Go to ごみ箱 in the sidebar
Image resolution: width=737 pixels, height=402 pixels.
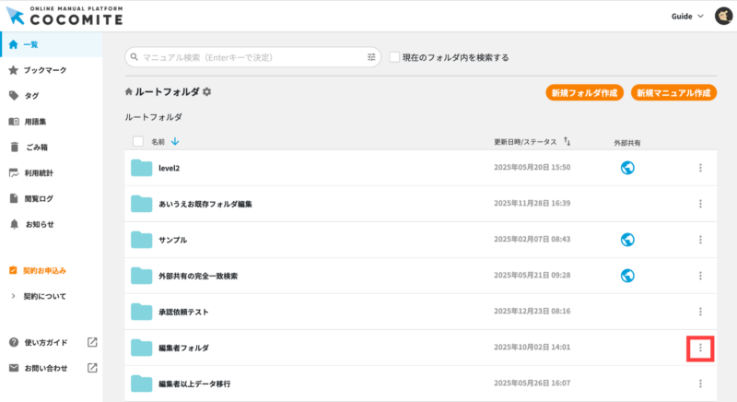(x=38, y=147)
